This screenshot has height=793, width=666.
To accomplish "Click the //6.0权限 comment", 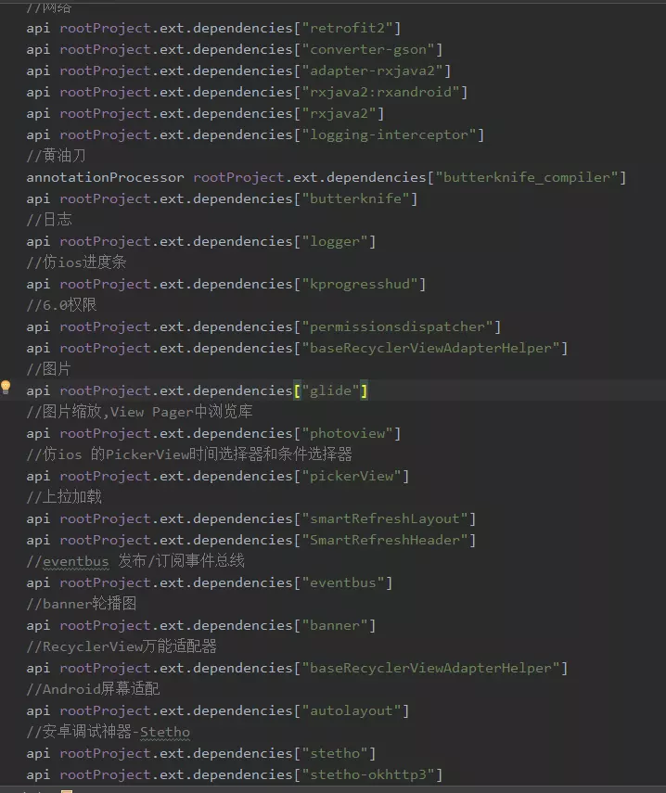I will [x=61, y=305].
